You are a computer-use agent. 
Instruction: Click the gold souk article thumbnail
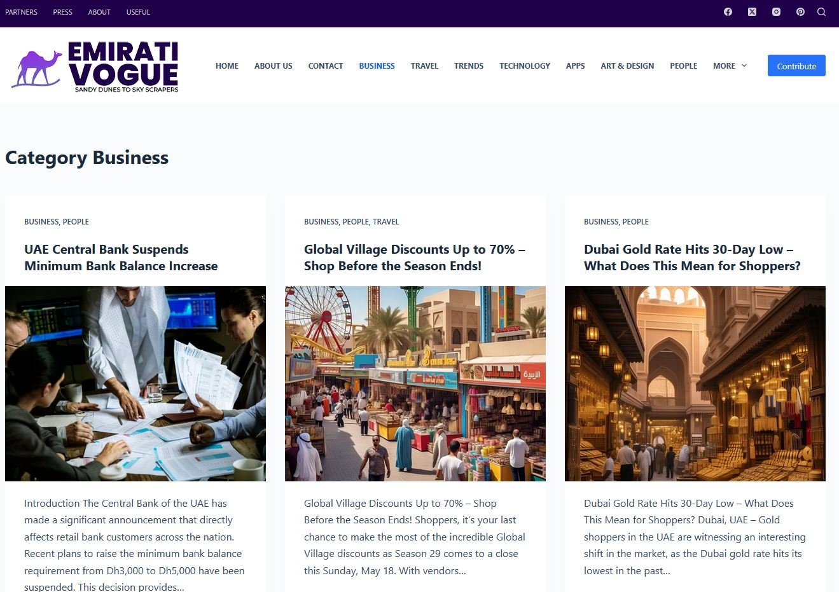pos(695,383)
